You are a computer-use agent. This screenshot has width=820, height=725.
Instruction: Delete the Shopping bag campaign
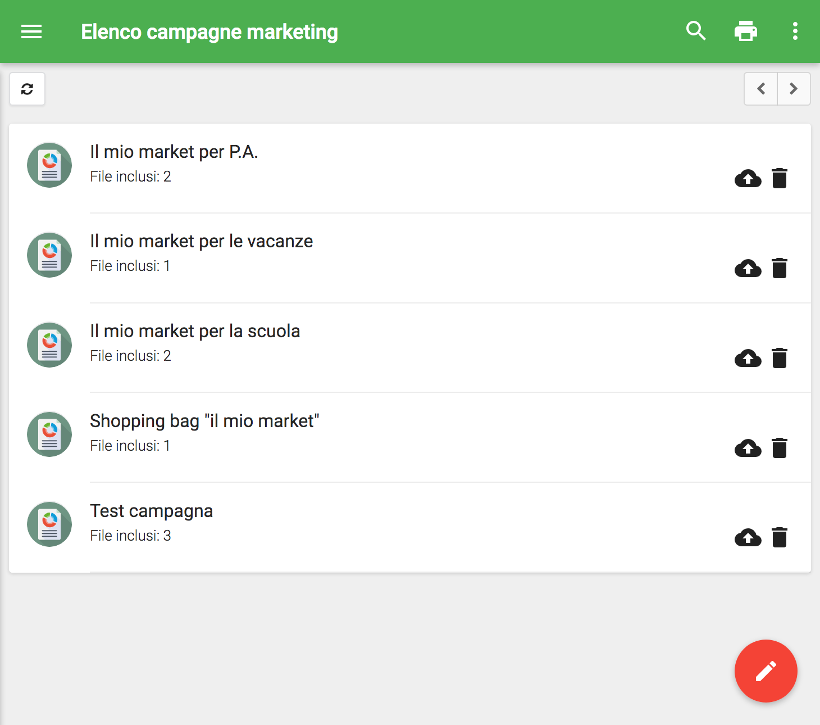pos(780,448)
